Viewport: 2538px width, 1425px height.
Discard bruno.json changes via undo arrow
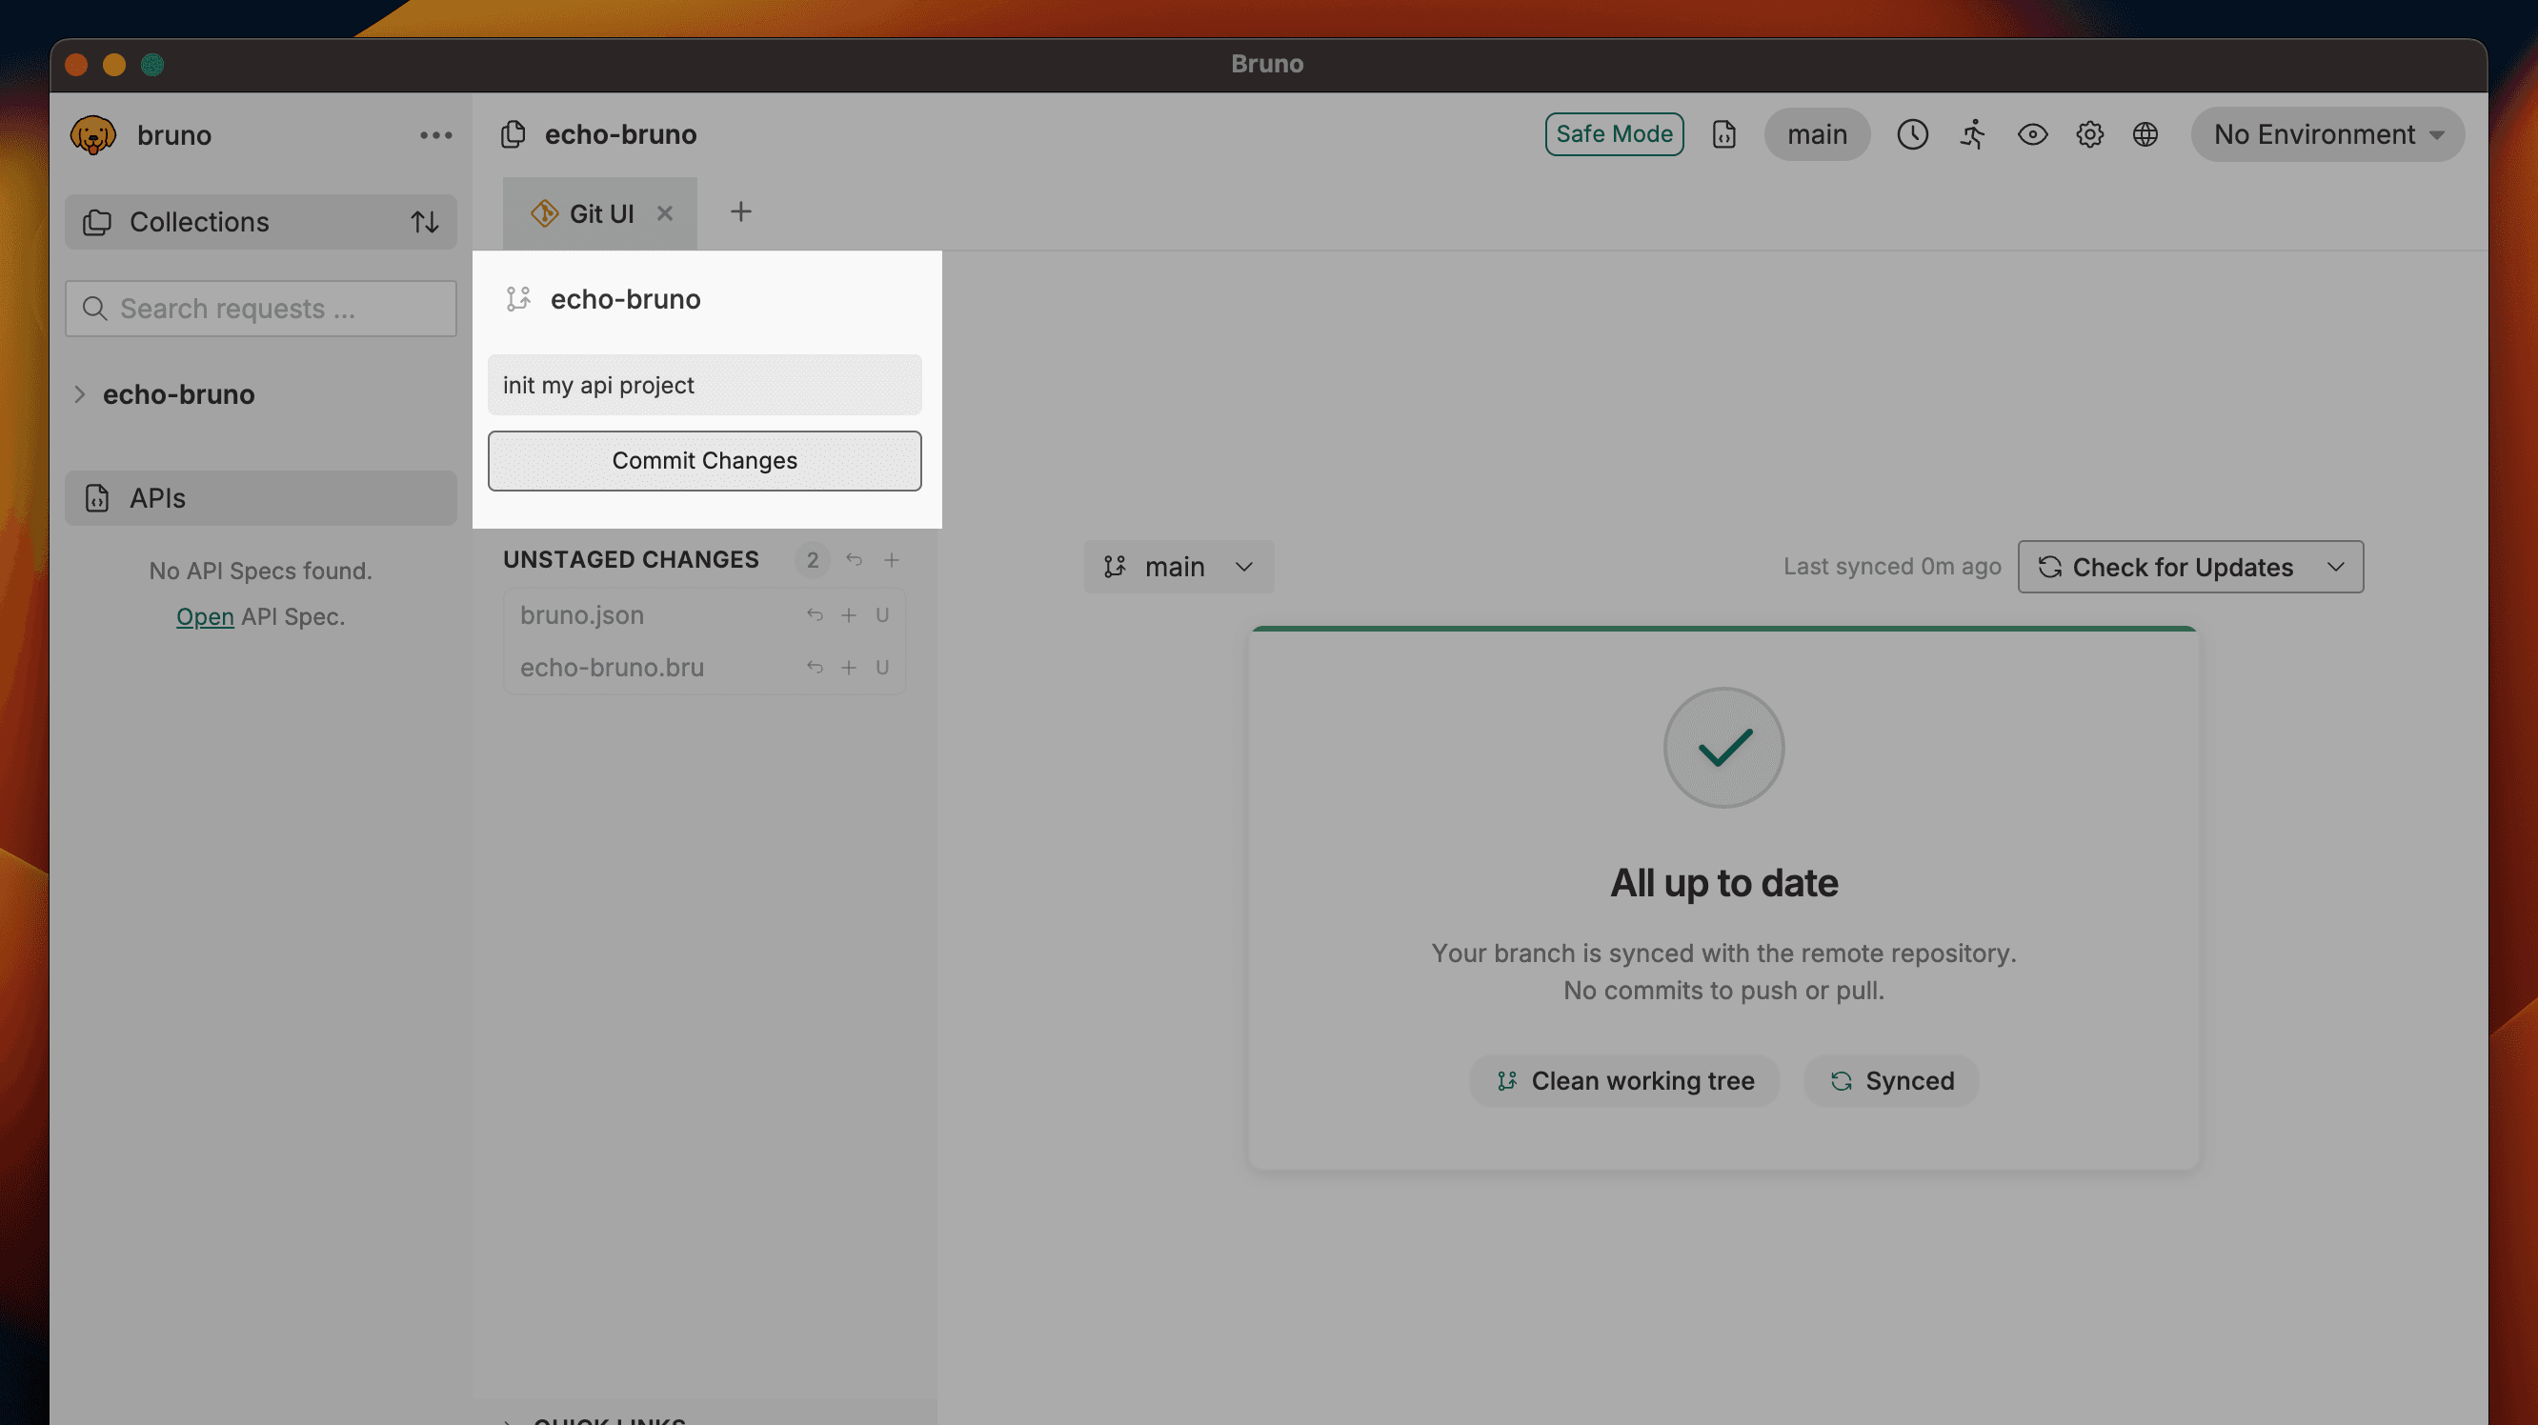(814, 614)
